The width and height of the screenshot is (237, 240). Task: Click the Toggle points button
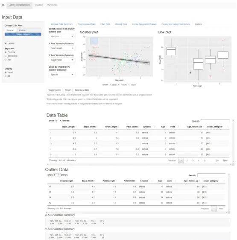click(55, 90)
